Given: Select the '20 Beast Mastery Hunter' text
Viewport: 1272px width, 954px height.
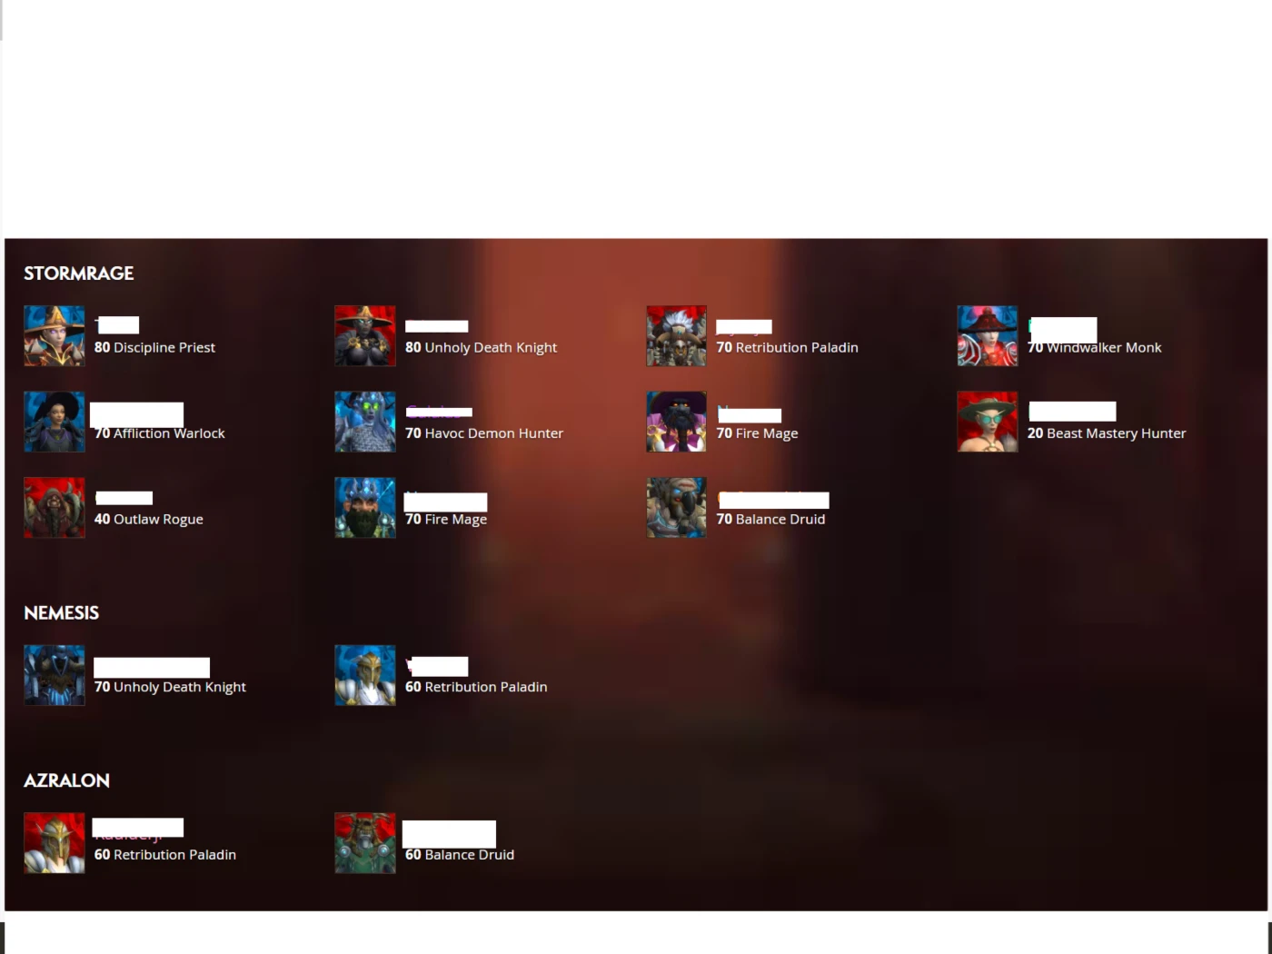Looking at the screenshot, I should click(1107, 433).
